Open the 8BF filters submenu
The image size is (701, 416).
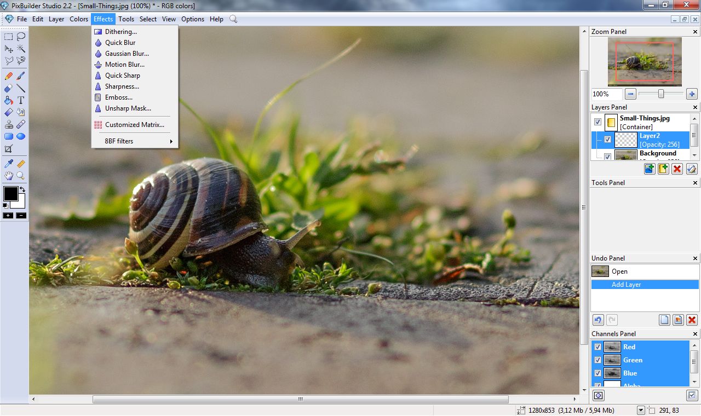[x=135, y=141]
